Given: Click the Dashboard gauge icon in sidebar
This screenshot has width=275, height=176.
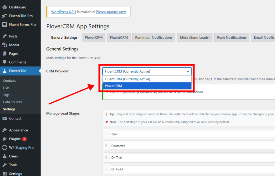Looking at the screenshot, I should pos(5,7).
